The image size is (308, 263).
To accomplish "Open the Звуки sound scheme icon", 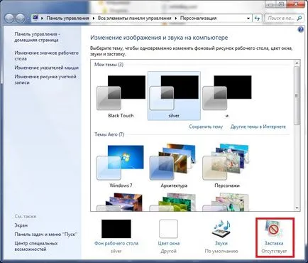I will tap(221, 229).
